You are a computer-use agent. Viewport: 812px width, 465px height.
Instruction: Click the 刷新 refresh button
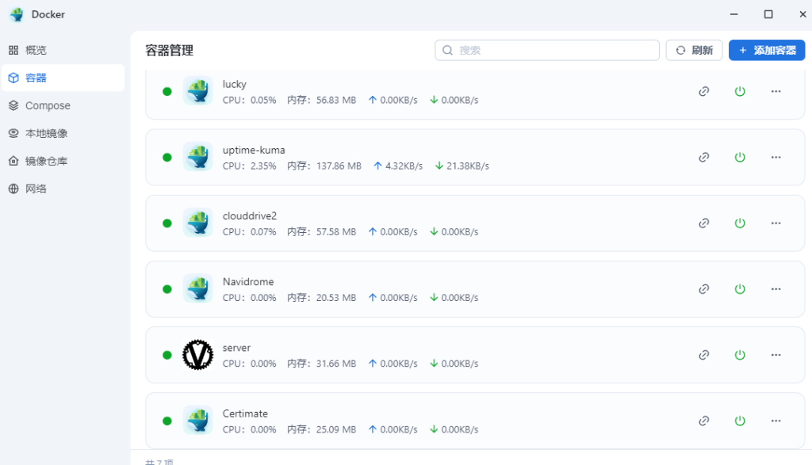click(695, 50)
